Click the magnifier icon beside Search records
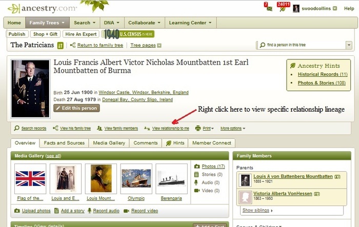The height and width of the screenshot is (227, 359). [x=16, y=128]
